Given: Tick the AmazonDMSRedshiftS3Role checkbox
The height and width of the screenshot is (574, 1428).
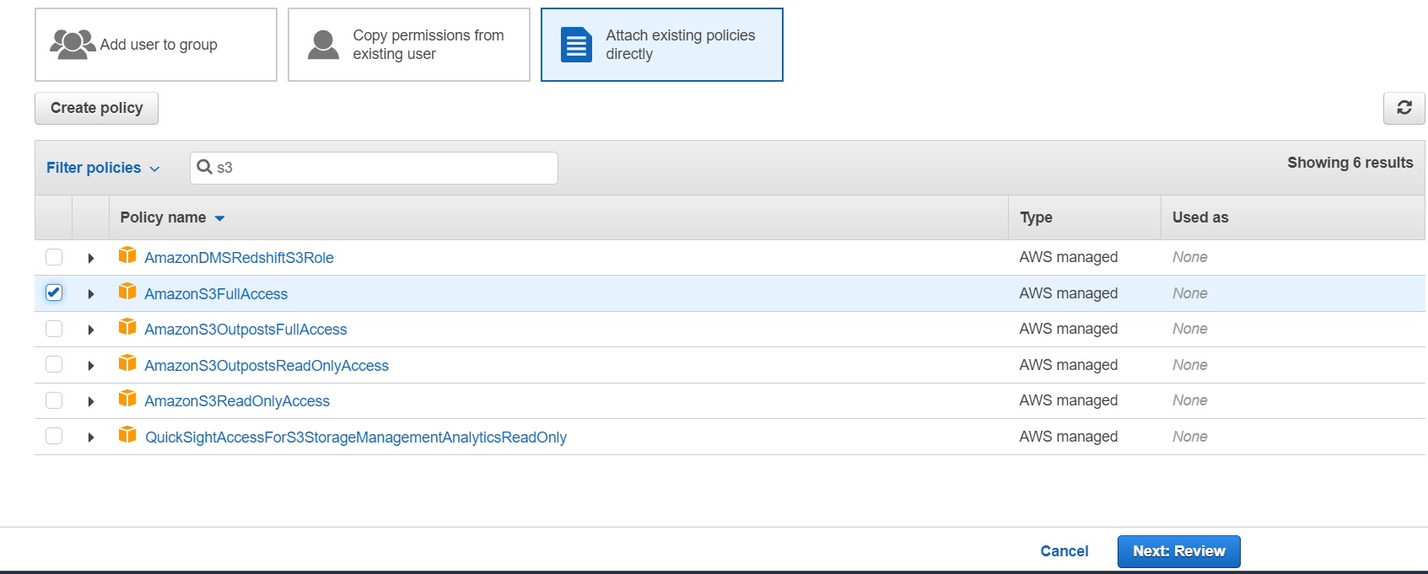Looking at the screenshot, I should (x=54, y=257).
